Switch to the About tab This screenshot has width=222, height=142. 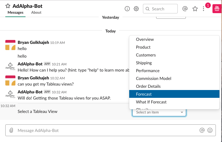click(x=36, y=13)
